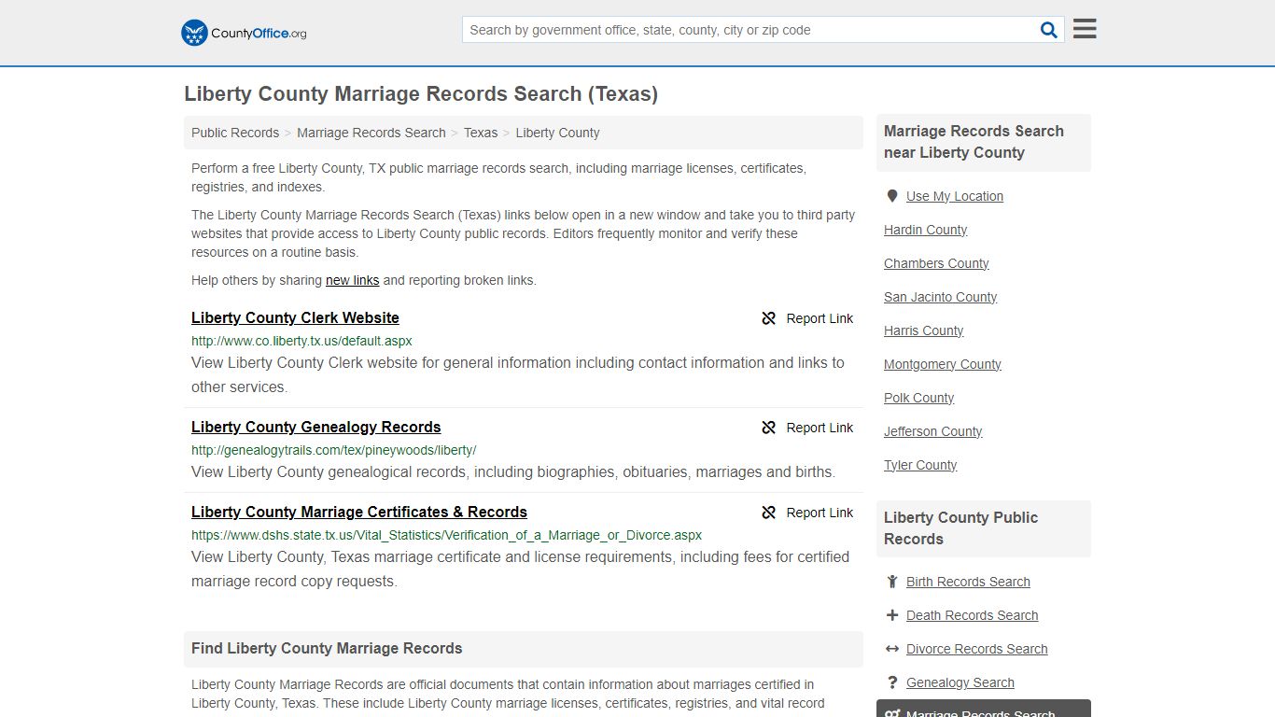Open San Jacinto County marriage records

[940, 297]
